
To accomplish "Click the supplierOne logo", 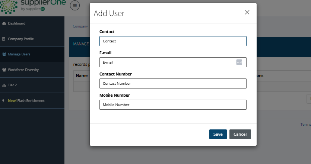I will click(33, 5).
